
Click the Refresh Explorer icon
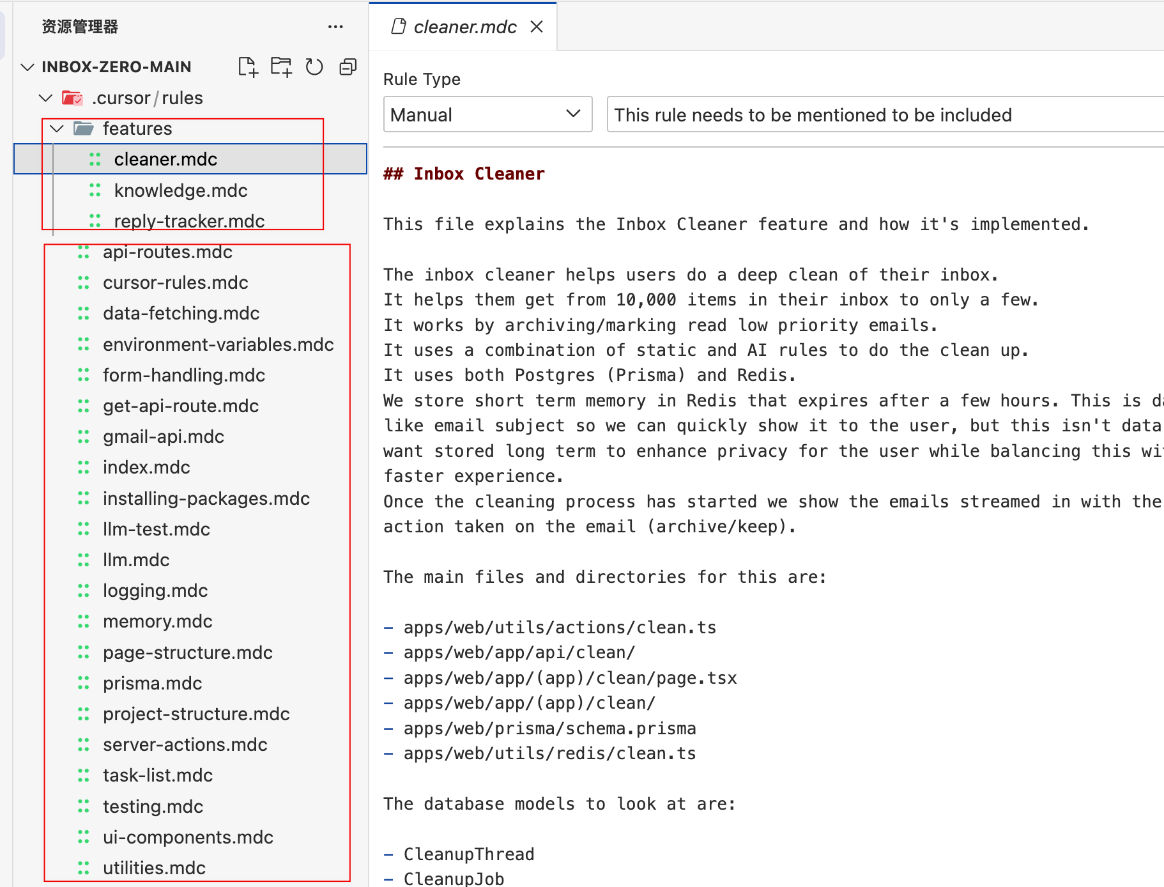pyautogui.click(x=314, y=66)
